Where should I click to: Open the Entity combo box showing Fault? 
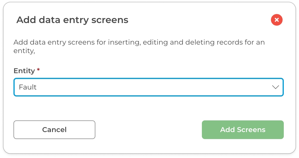(x=148, y=87)
